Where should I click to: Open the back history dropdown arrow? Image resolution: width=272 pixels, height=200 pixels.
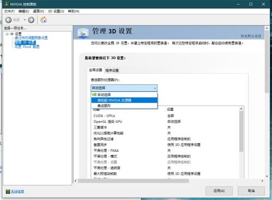click(x=25, y=20)
